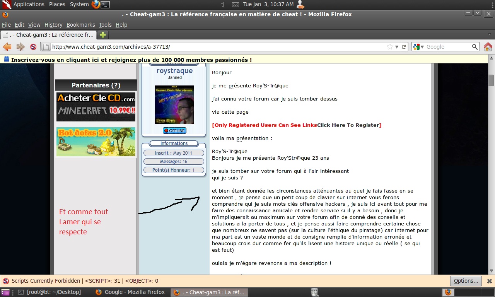This screenshot has height=297, width=495.
Task: Switch to root@bt terminal taskbar window
Action: pyautogui.click(x=50, y=292)
